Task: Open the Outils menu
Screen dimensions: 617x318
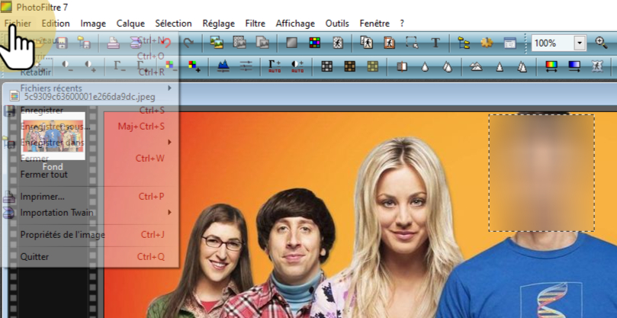Action: (x=337, y=23)
